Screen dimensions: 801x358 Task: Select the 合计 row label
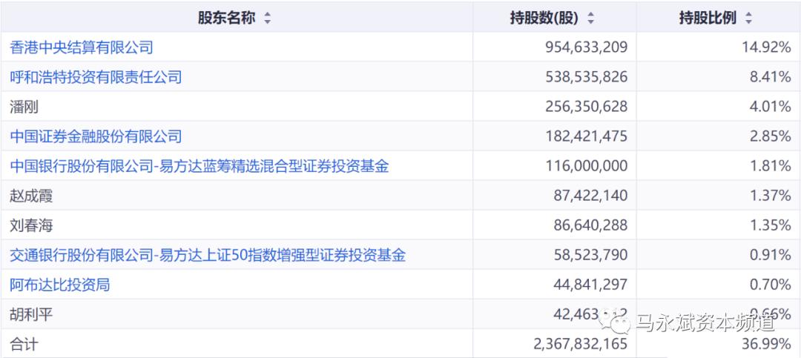pos(24,344)
